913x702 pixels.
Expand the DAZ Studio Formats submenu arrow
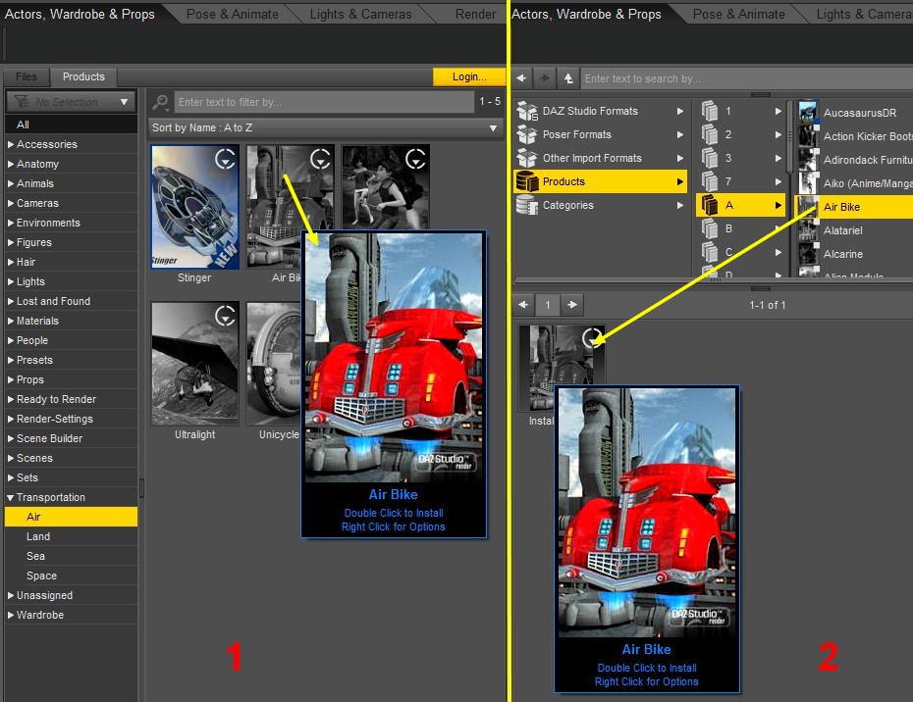[x=679, y=111]
